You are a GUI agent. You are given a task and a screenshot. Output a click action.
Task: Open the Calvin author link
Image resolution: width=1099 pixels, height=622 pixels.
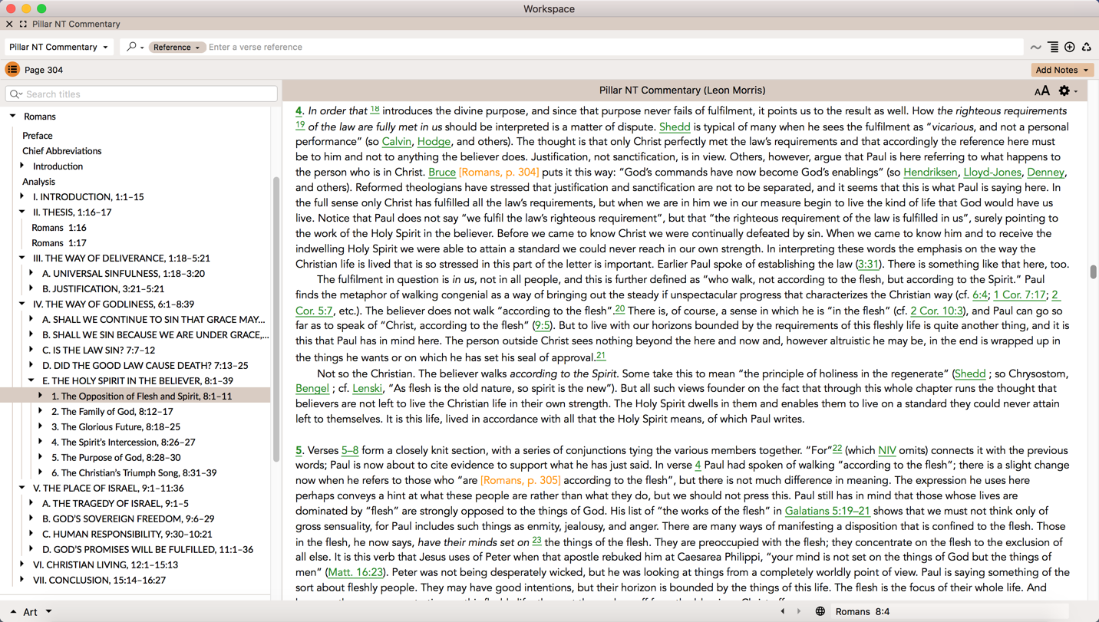[x=397, y=142]
